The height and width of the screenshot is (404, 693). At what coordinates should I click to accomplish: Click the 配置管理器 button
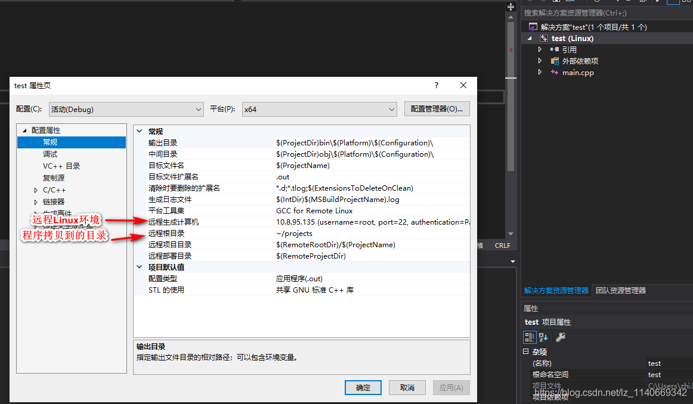point(436,108)
